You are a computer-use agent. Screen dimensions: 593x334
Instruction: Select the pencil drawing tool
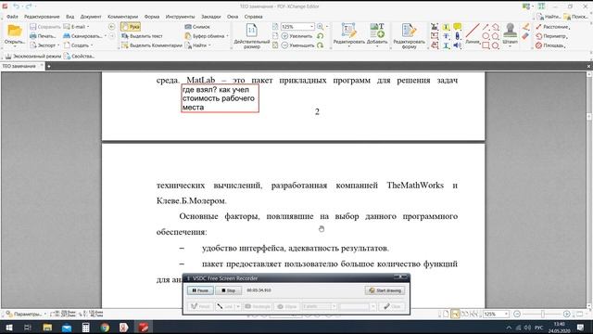[x=525, y=27]
